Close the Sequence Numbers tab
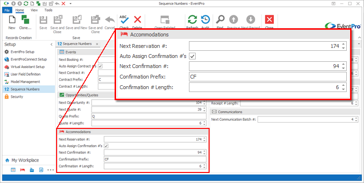The width and height of the screenshot is (364, 183). (x=97, y=44)
